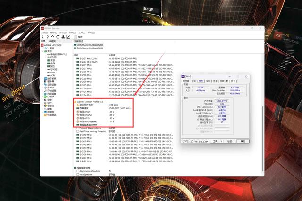Switch to 处理器 tab in CPU-Z
Image resolution: width=302 pixels, height=201 pixels.
click(x=186, y=81)
